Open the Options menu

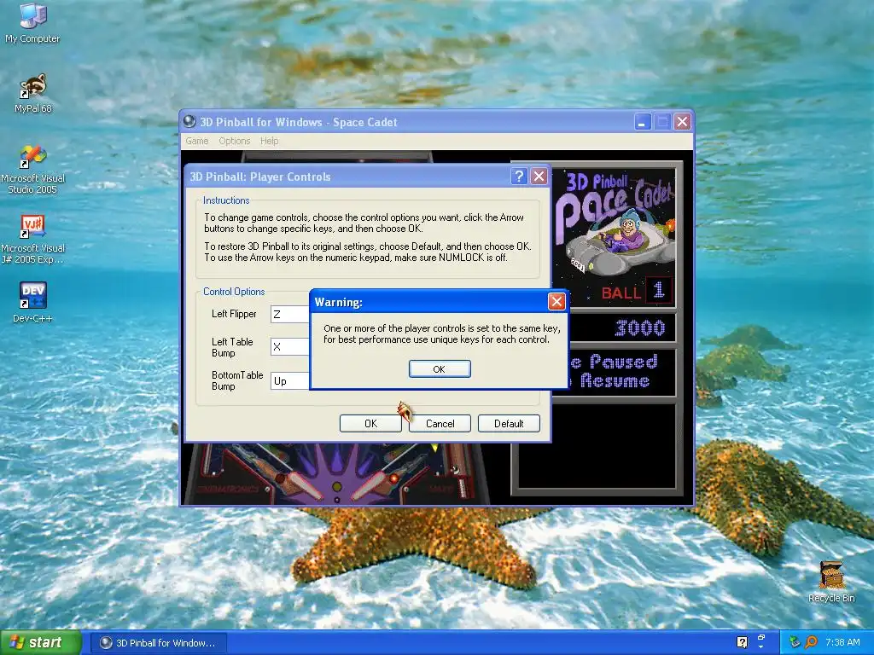click(234, 141)
